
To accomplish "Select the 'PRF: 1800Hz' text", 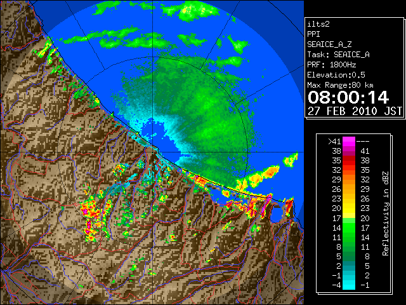I will point(332,65).
